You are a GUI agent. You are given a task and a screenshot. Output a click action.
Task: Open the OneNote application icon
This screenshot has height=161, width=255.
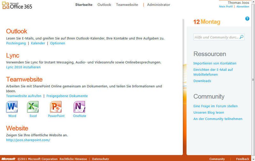pyautogui.click(x=79, y=107)
